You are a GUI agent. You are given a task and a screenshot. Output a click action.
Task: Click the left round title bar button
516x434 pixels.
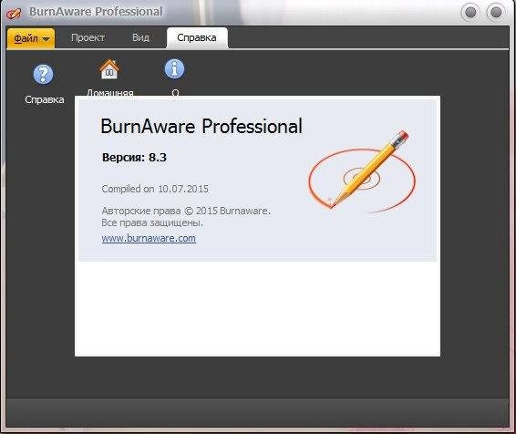pos(470,13)
